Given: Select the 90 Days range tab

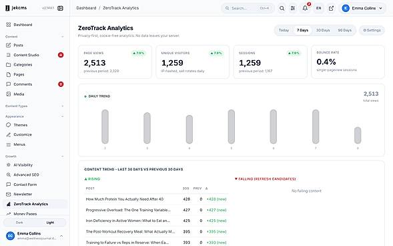Looking at the screenshot, I should [345, 30].
